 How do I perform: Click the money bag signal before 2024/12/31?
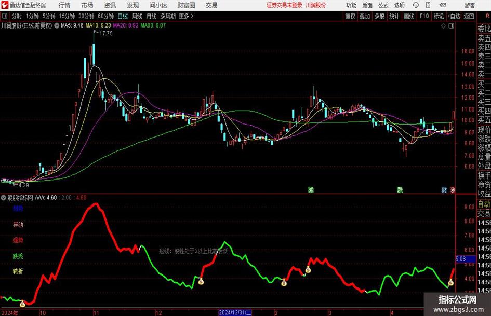(201, 281)
